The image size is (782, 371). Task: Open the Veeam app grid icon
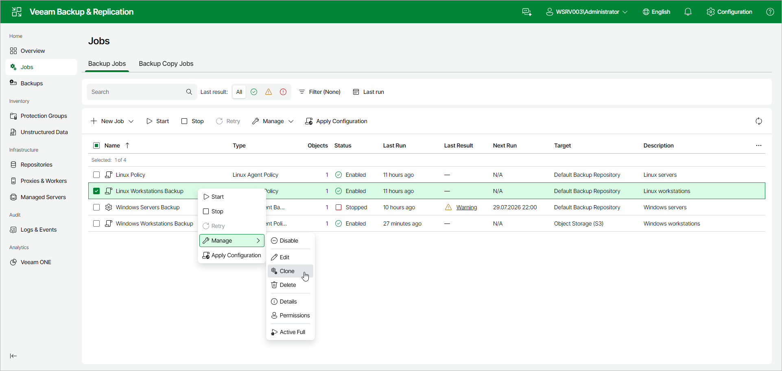pos(17,12)
